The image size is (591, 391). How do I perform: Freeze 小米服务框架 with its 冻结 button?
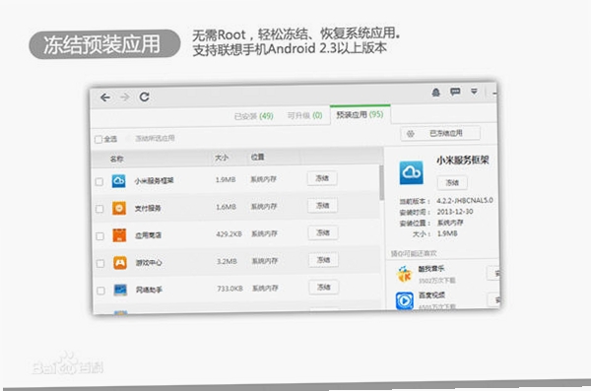(322, 178)
